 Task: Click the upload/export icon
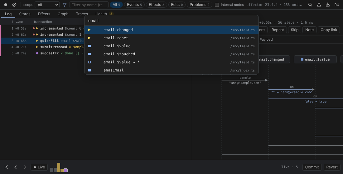point(319,5)
